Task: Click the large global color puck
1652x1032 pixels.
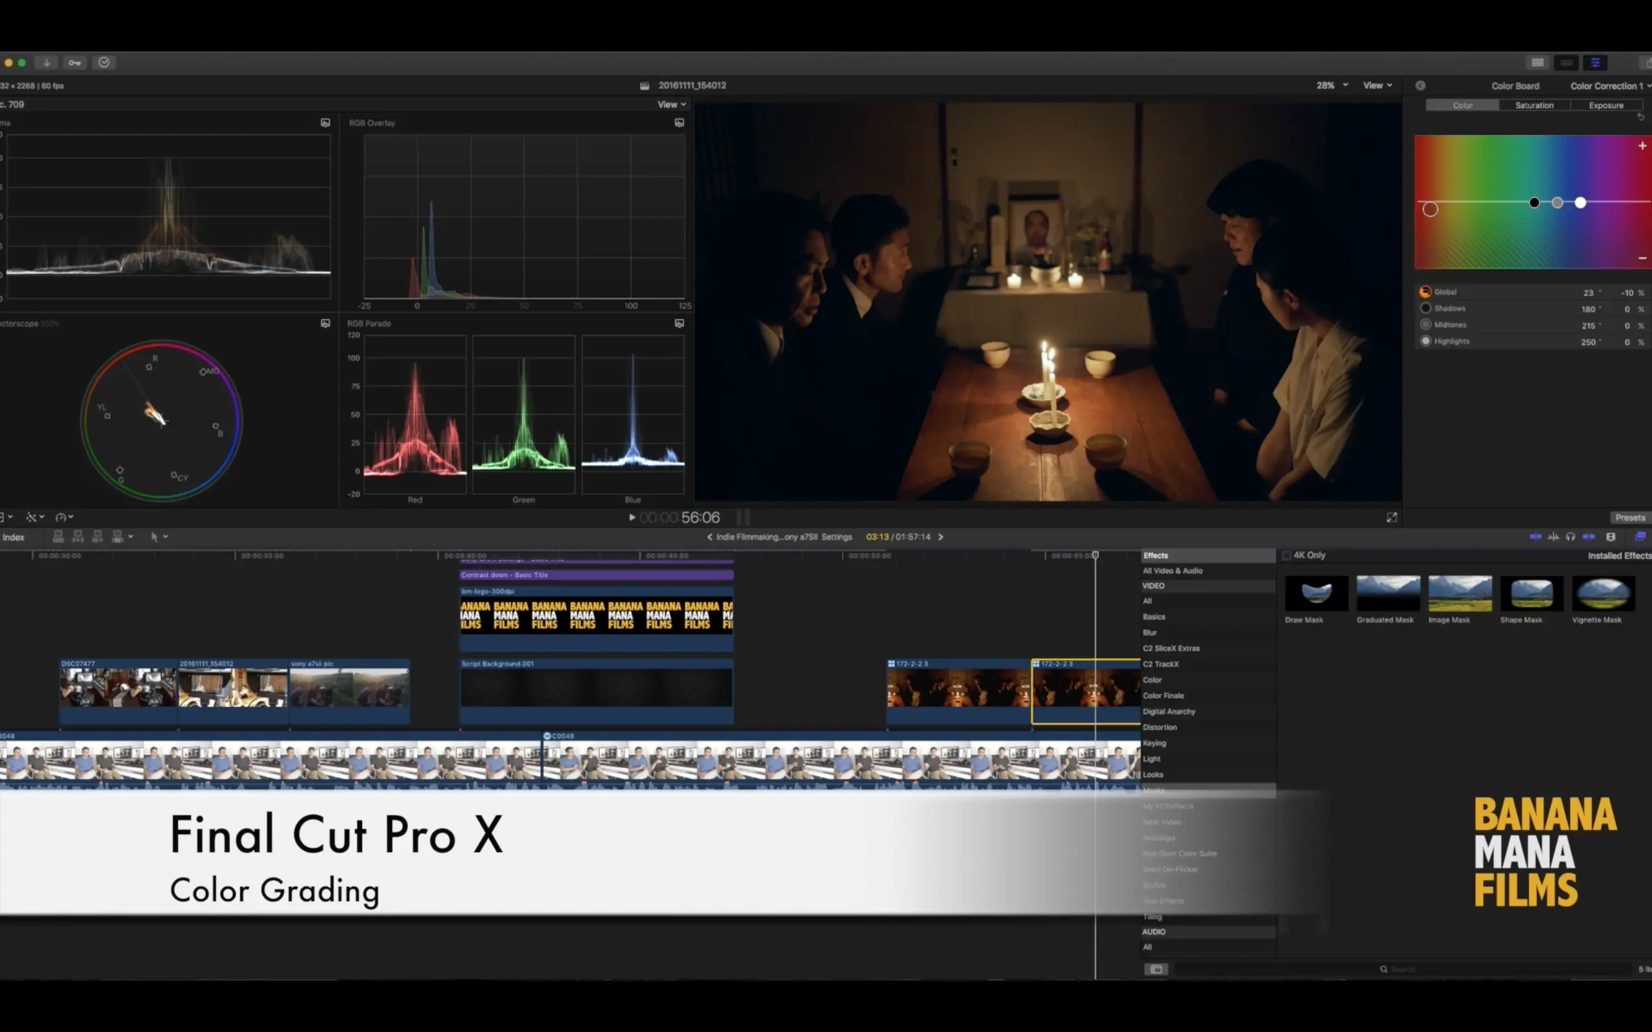Action: [x=1430, y=210]
